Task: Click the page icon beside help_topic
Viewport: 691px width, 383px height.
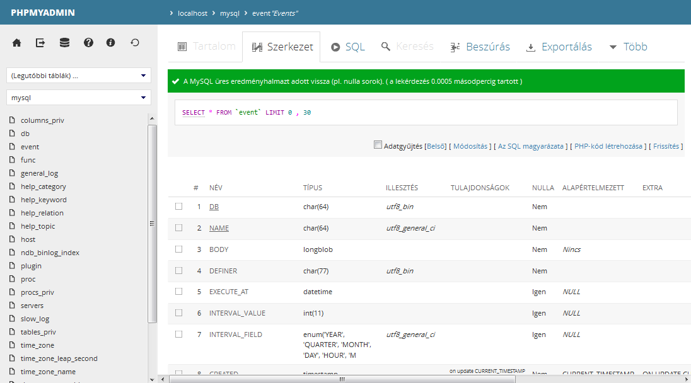Action: pyautogui.click(x=13, y=226)
